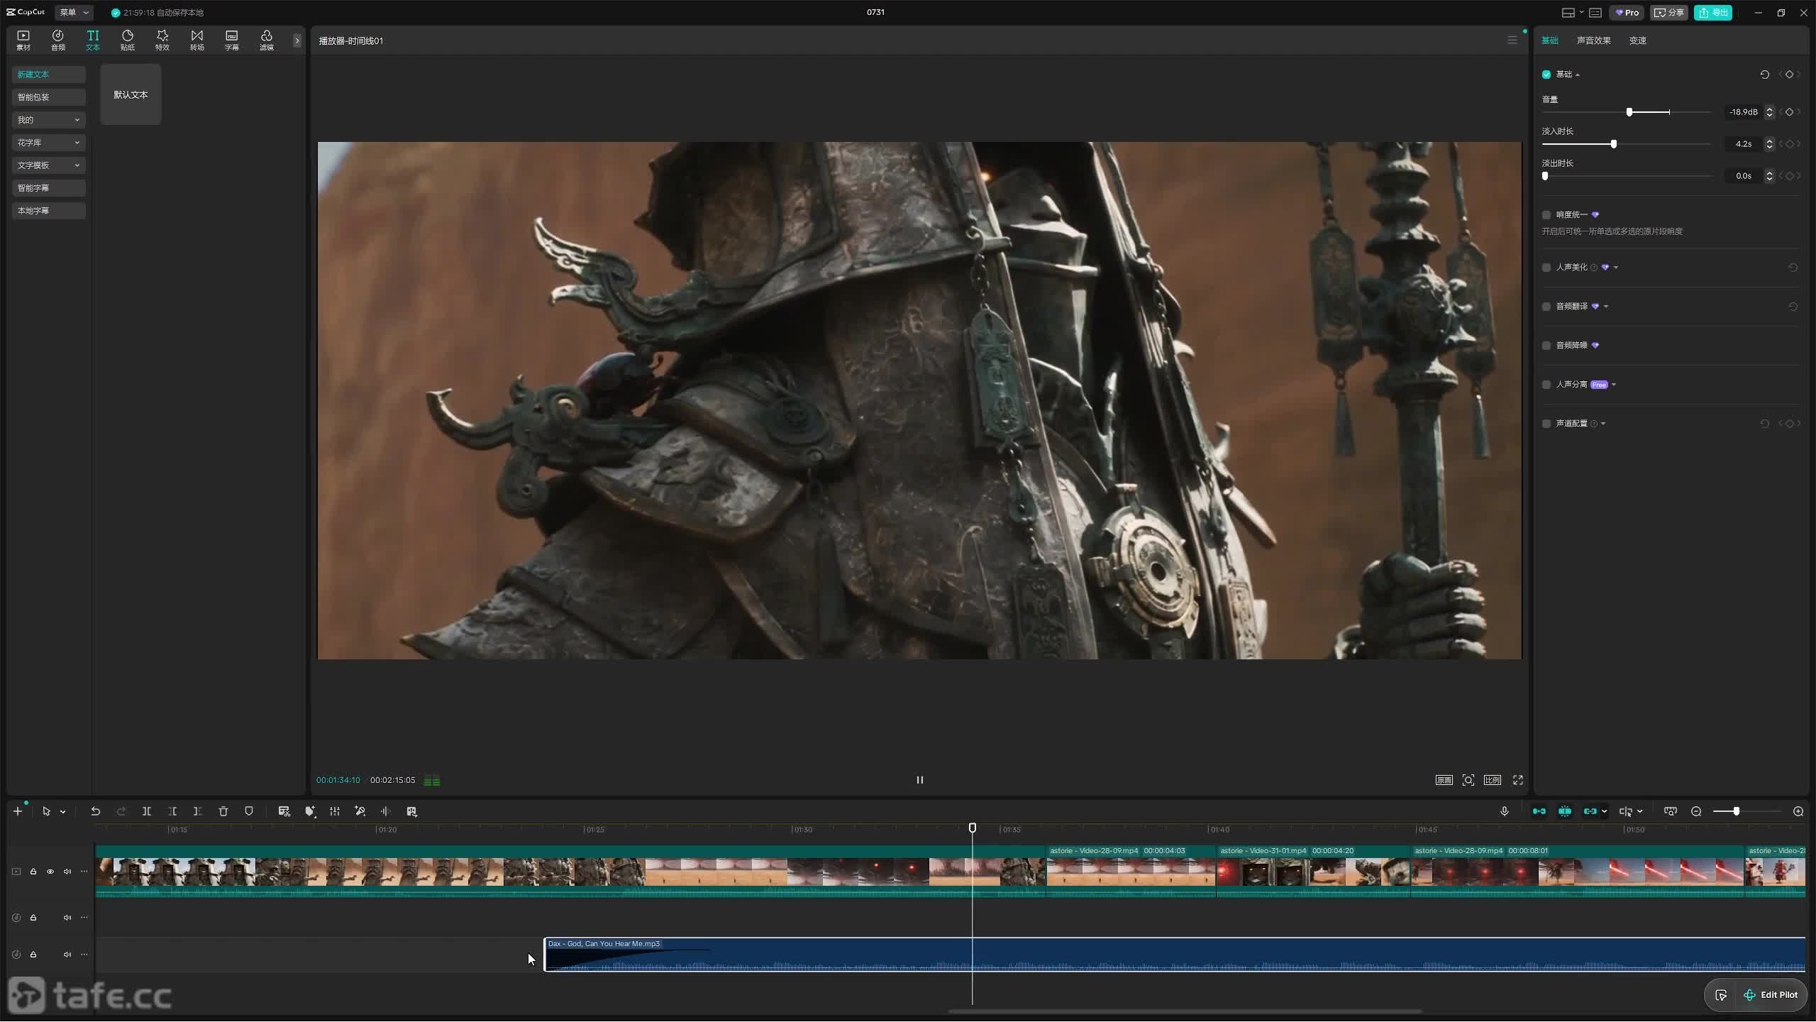Select the 本地字幕 sidebar item
Screen dimensions: 1816x1022
point(48,211)
